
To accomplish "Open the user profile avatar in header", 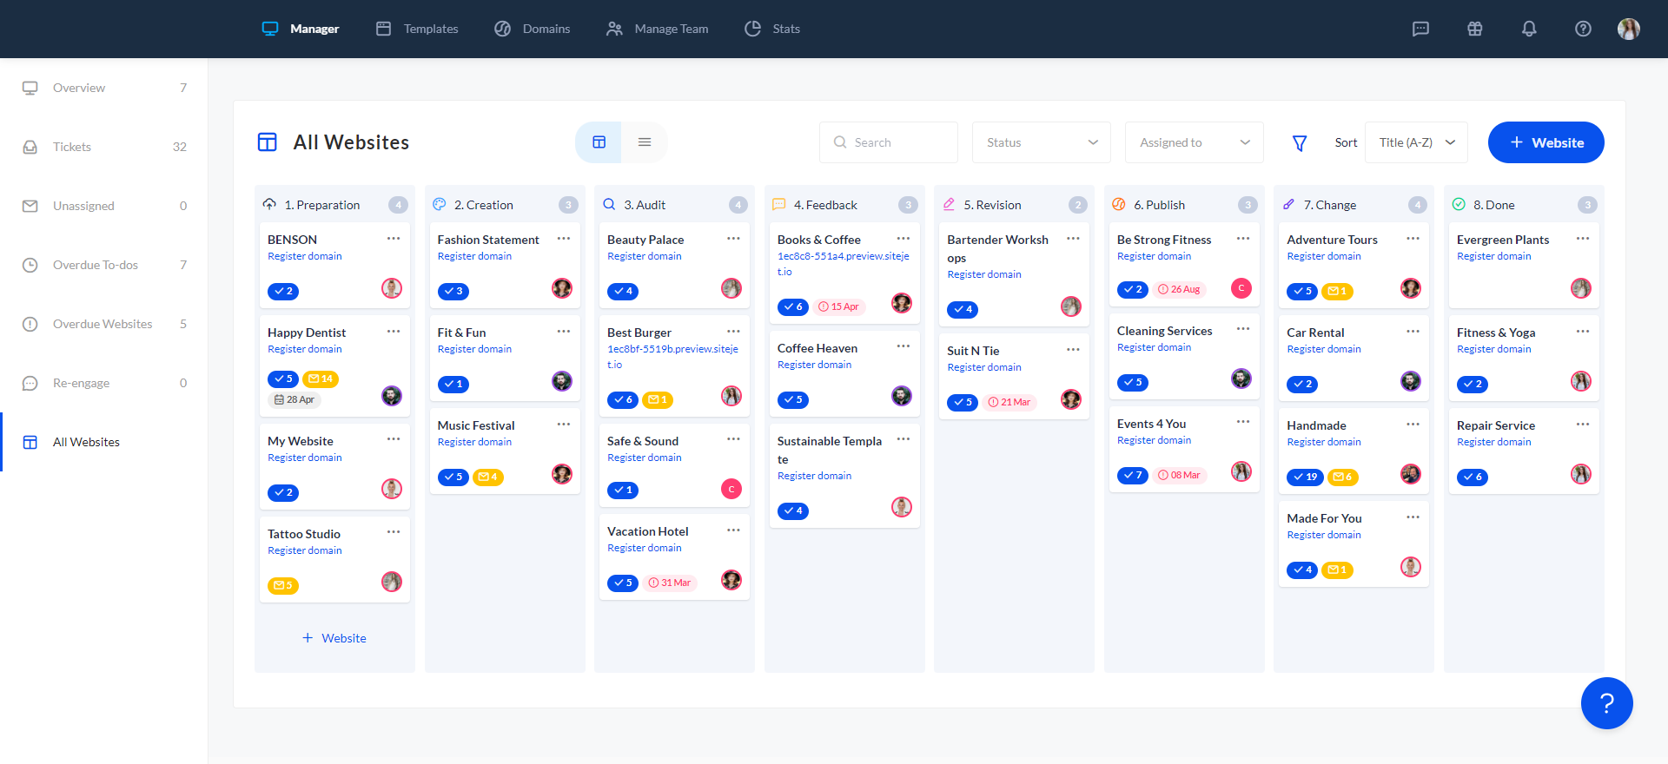I will point(1628,29).
